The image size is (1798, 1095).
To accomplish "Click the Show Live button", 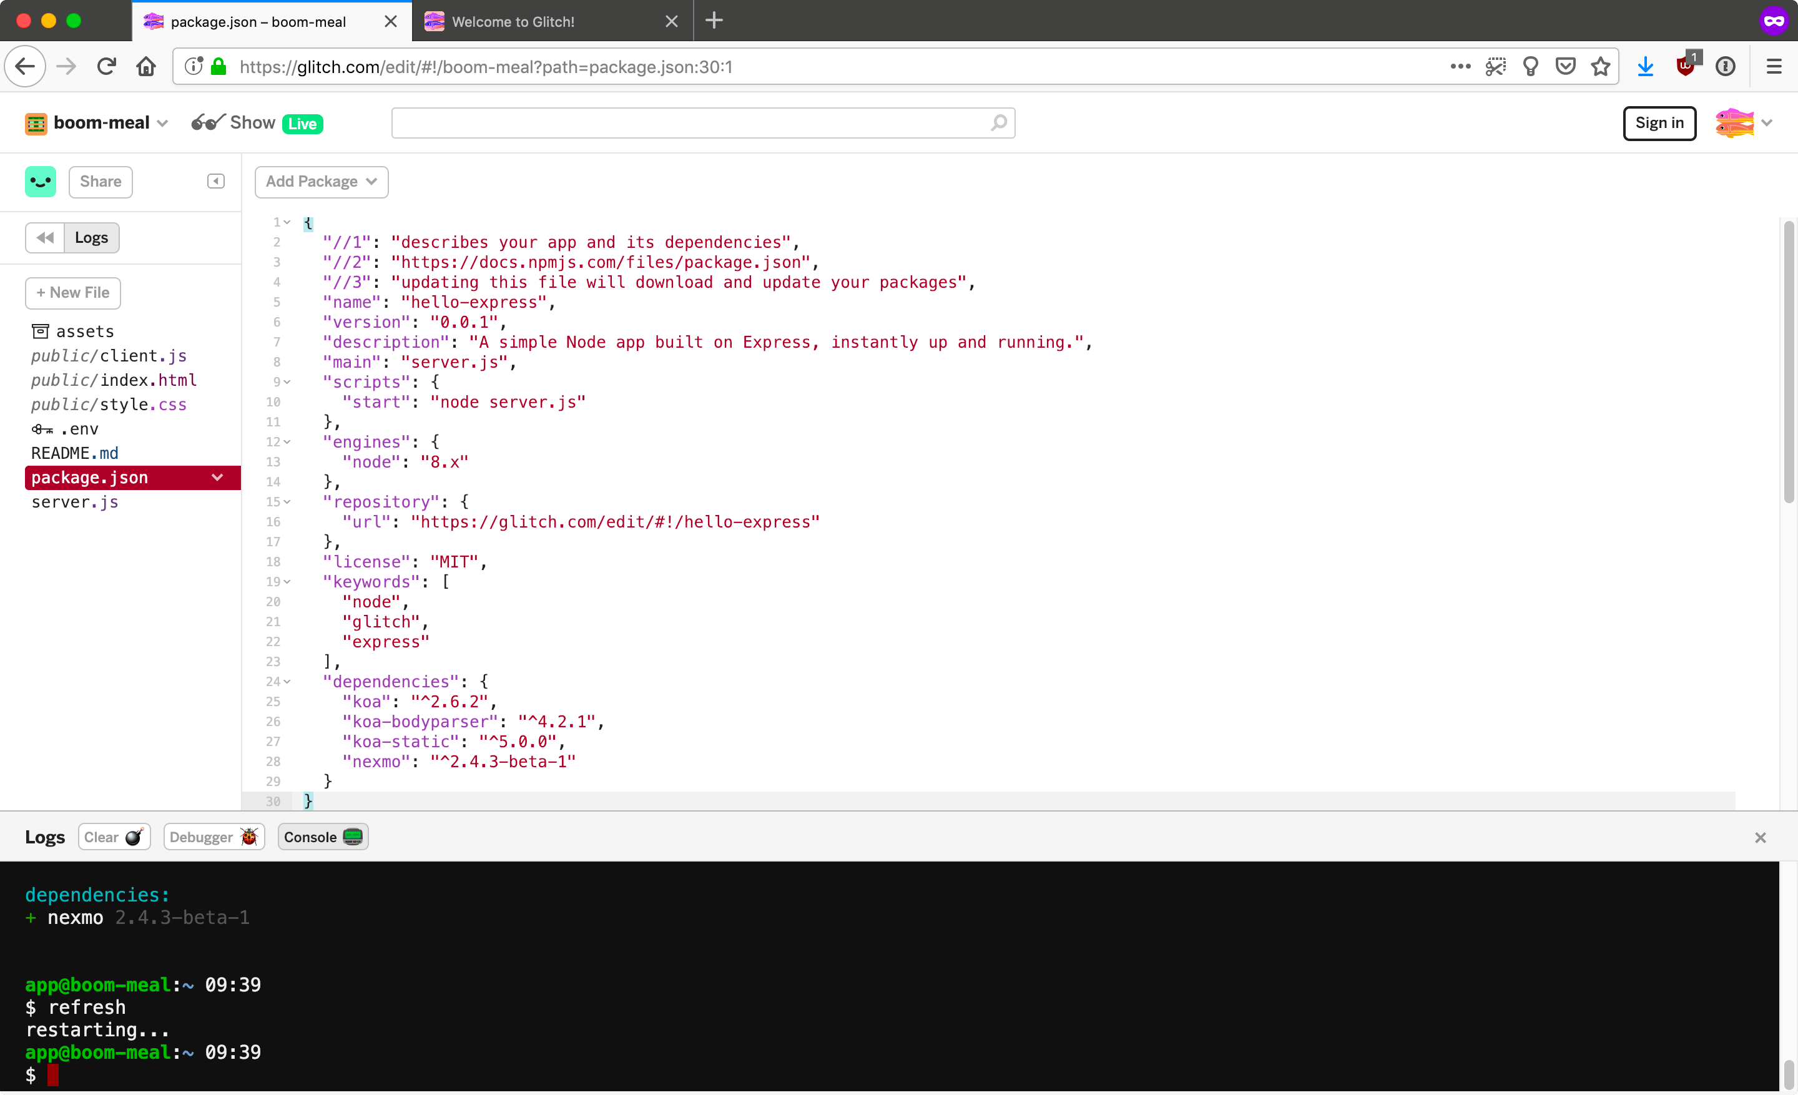I will point(257,122).
